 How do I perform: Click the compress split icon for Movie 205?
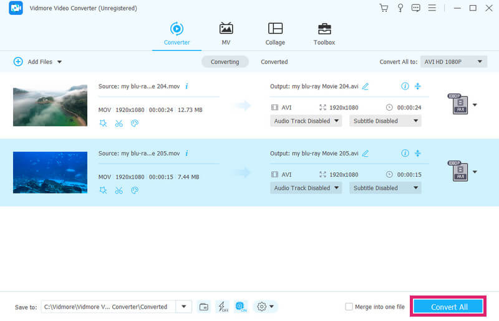418,153
